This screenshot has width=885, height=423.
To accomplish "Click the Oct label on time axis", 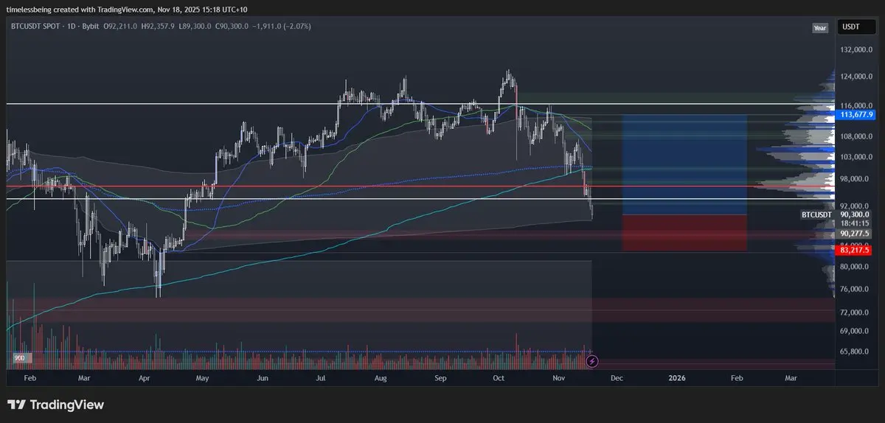I will click(498, 377).
